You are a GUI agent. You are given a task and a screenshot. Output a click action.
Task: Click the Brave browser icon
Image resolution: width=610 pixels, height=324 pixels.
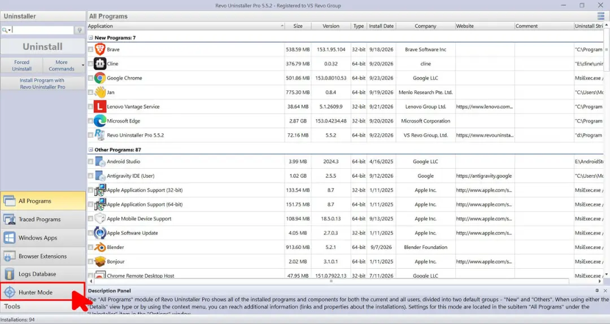[100, 50]
